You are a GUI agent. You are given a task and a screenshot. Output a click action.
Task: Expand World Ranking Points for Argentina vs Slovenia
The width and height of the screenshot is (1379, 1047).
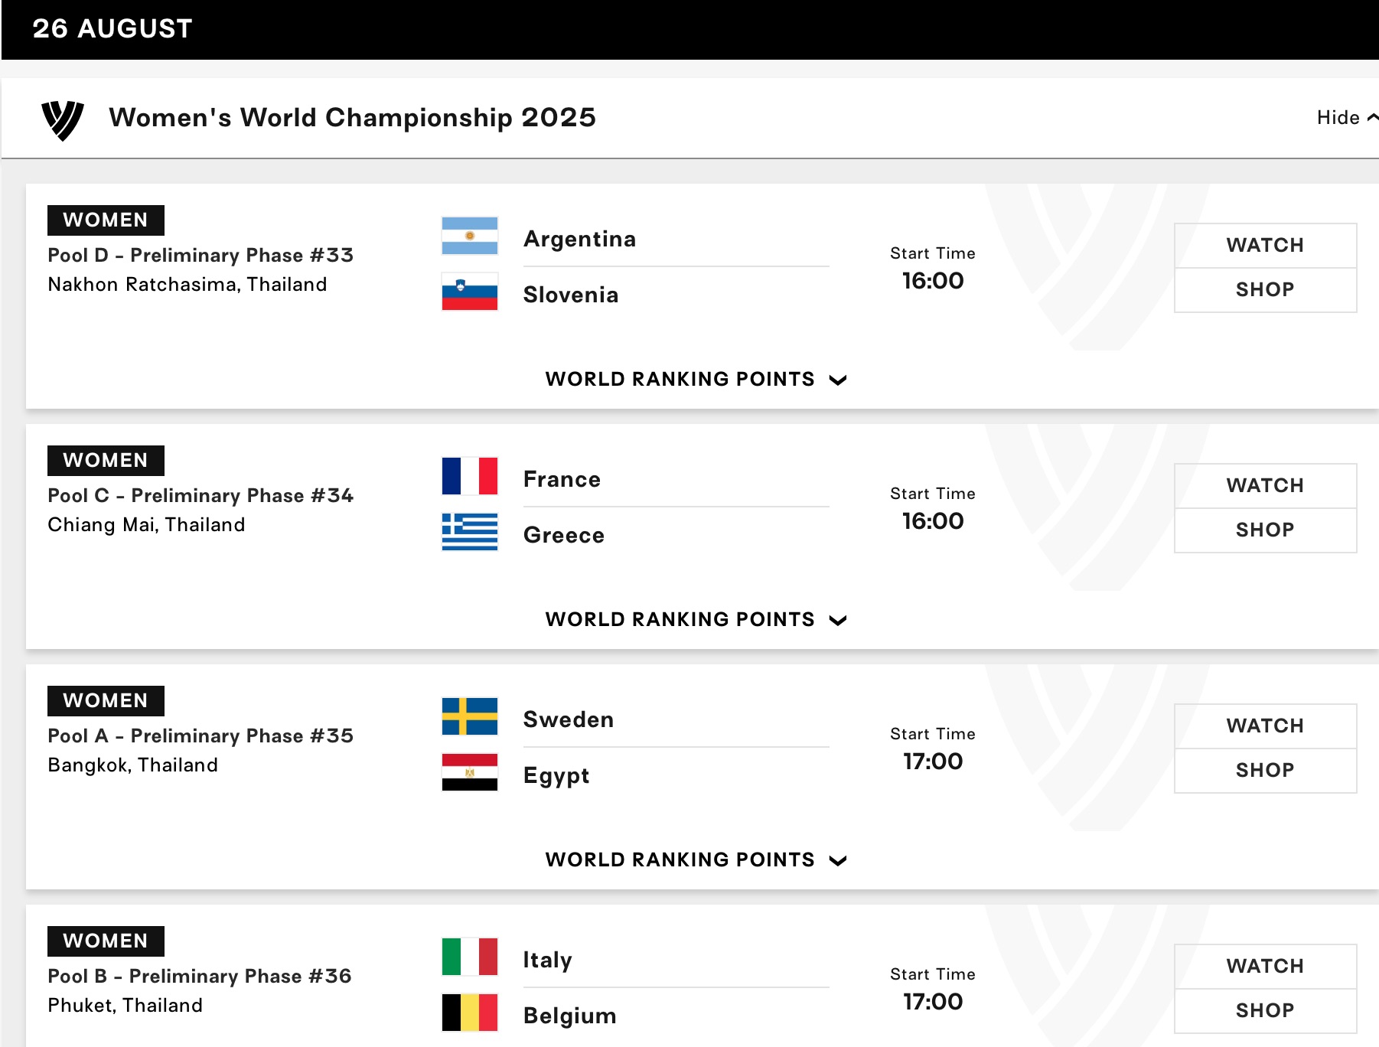pyautogui.click(x=695, y=380)
